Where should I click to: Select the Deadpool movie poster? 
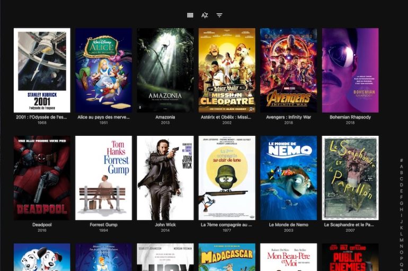pyautogui.click(x=42, y=177)
